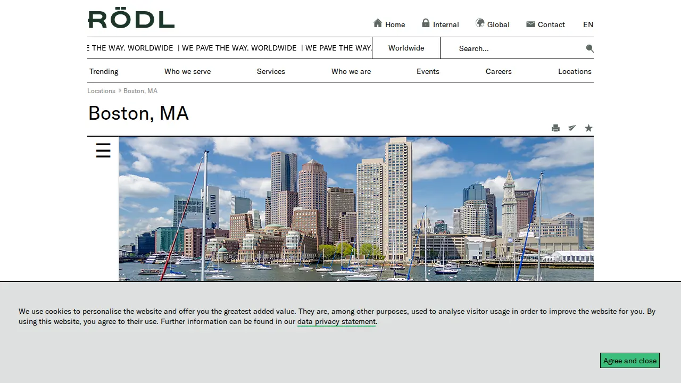Click the Boston skyline photo
Viewport: 681px width, 383px height.
(356, 209)
